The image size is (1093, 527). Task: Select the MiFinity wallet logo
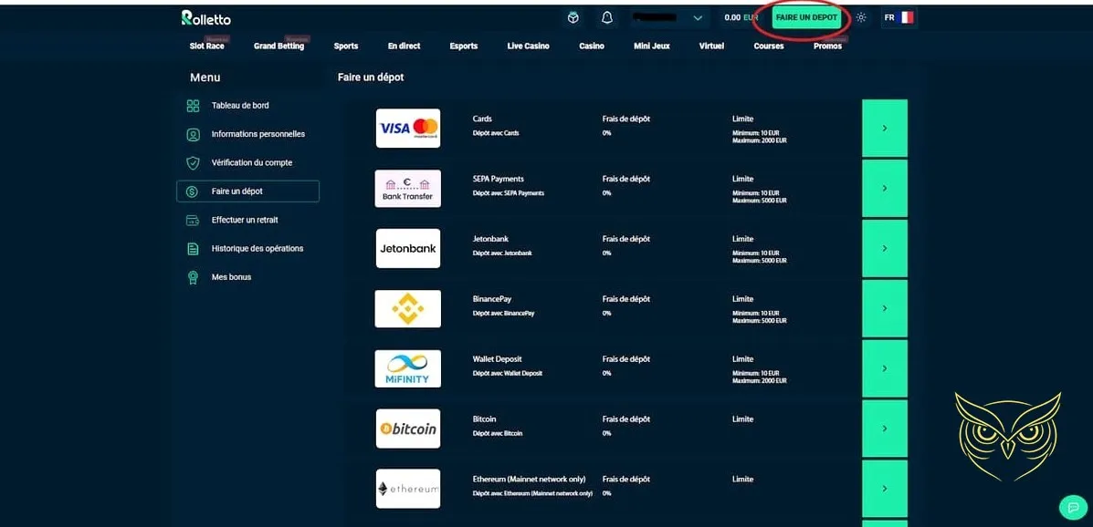coord(408,368)
